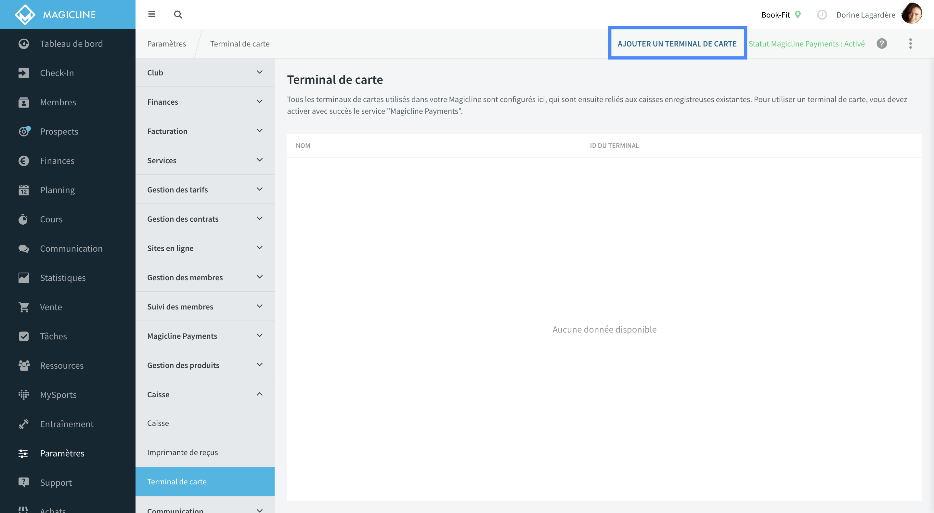
Task: Click the Check-In arrow icon
Action: [x=24, y=73]
